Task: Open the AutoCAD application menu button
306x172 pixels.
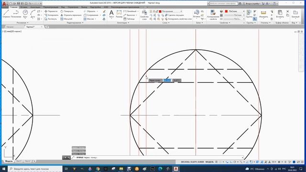Action: tap(4, 4)
